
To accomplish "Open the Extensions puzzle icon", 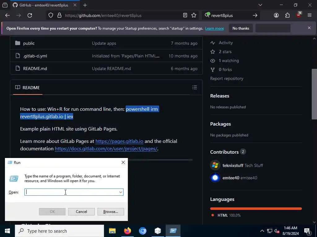I will (x=287, y=15).
